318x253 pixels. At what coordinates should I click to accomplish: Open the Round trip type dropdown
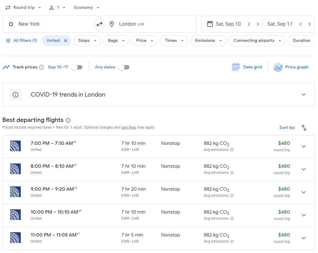(x=23, y=8)
